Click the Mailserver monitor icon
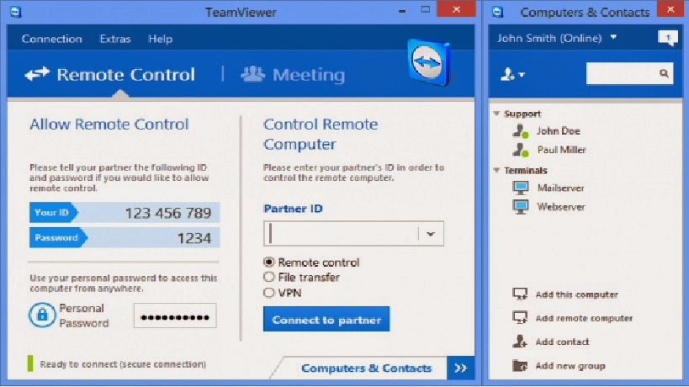This screenshot has height=387, width=689. (x=521, y=188)
